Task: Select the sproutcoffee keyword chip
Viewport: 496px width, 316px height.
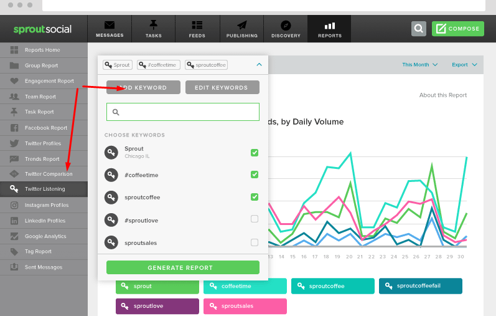Action: coord(206,65)
